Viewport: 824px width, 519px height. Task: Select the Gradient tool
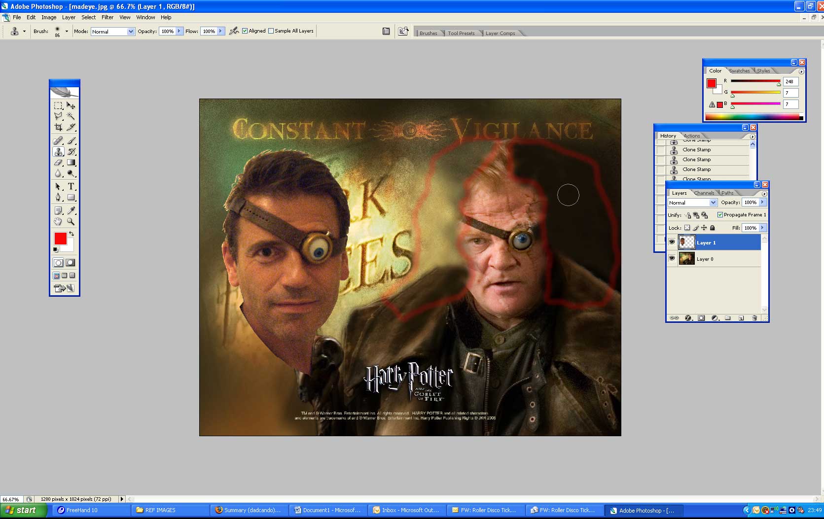pos(71,163)
